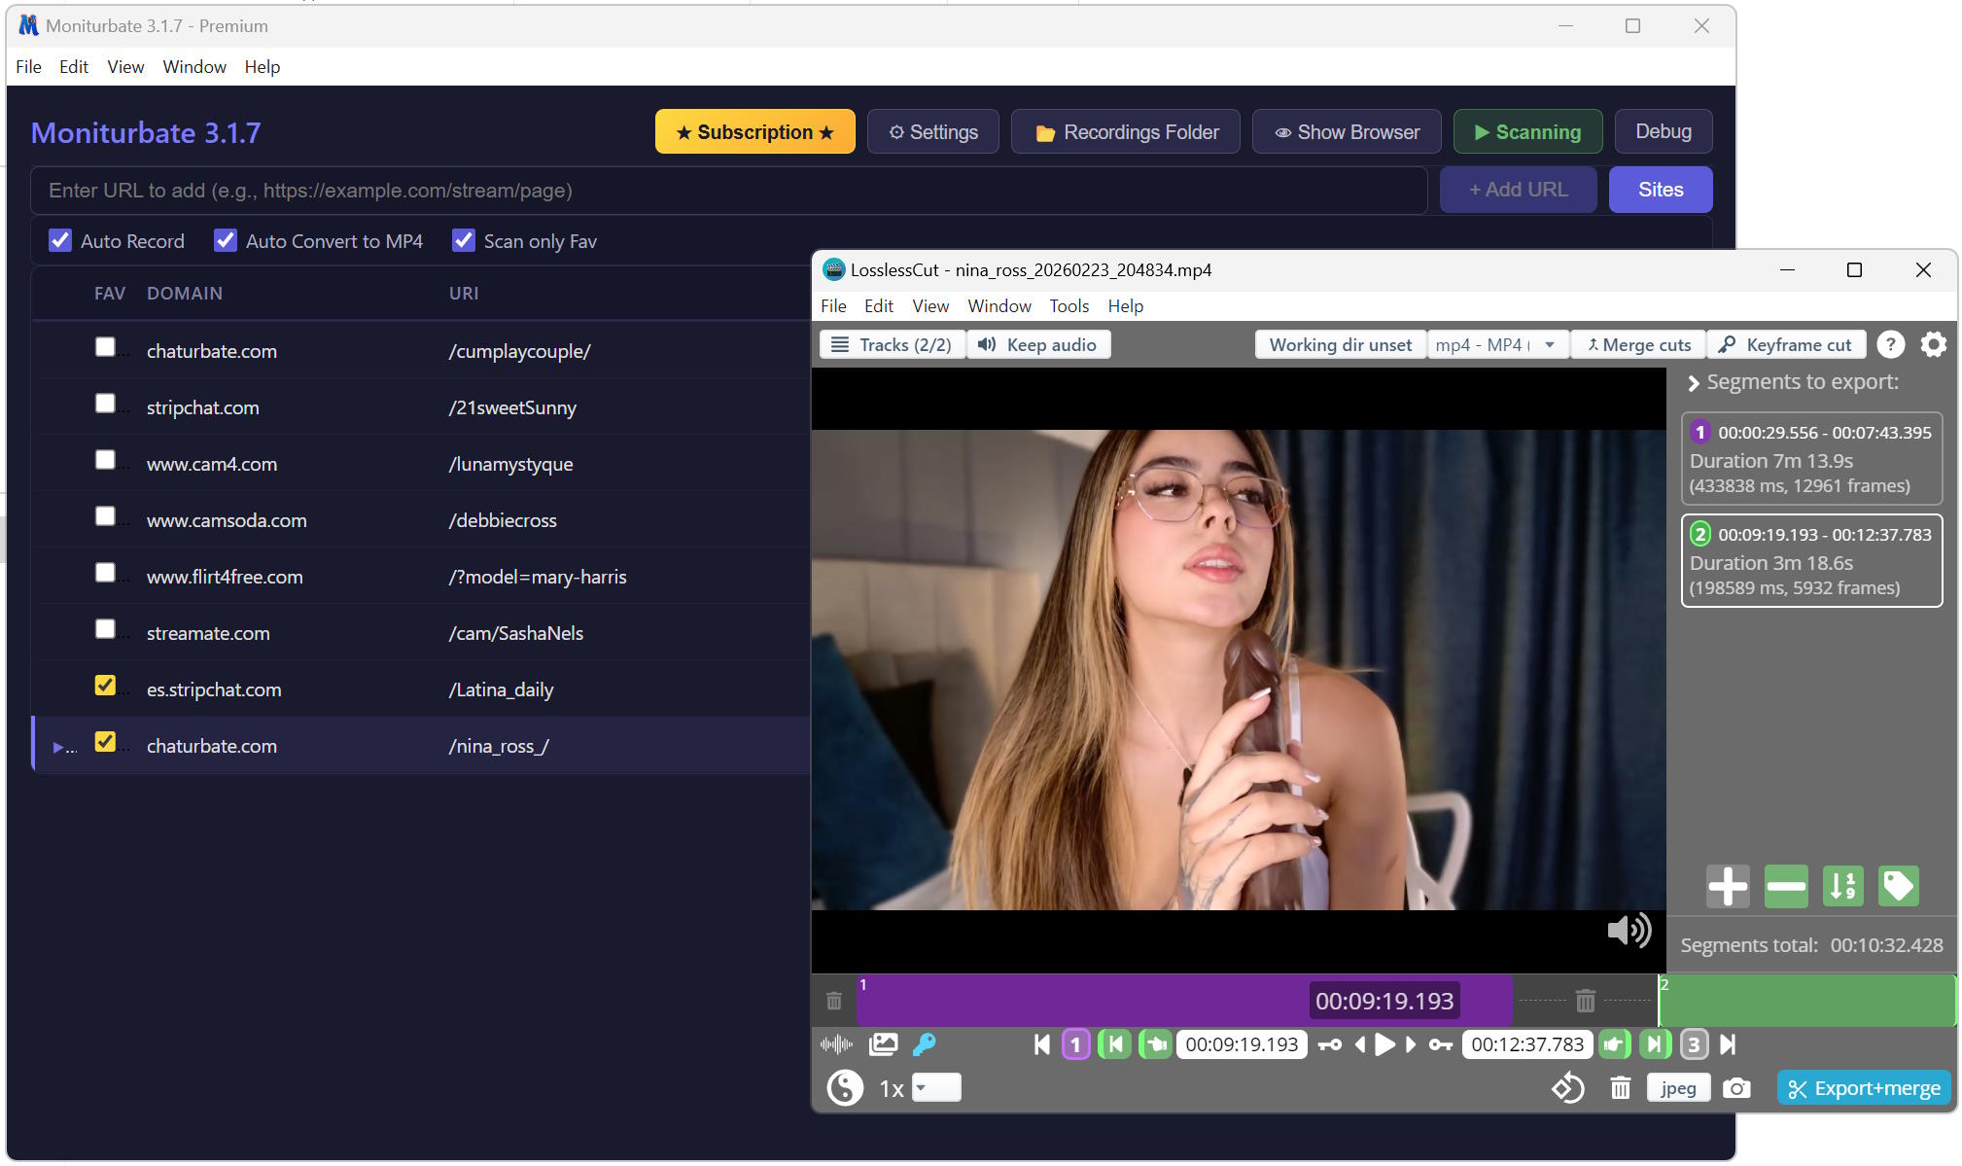Take a snapshot with the camera icon
This screenshot has width=1962, height=1166.
pyautogui.click(x=1736, y=1087)
